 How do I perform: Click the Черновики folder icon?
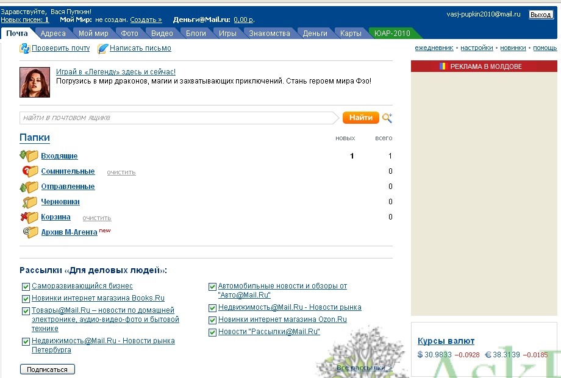30,202
